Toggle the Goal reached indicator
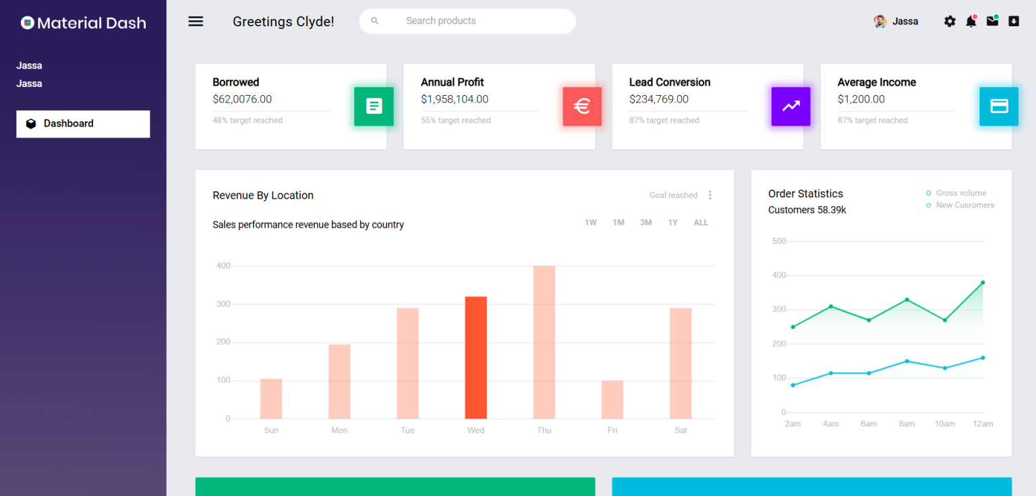 (673, 195)
